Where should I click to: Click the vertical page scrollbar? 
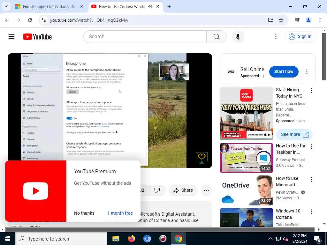(x=324, y=57)
